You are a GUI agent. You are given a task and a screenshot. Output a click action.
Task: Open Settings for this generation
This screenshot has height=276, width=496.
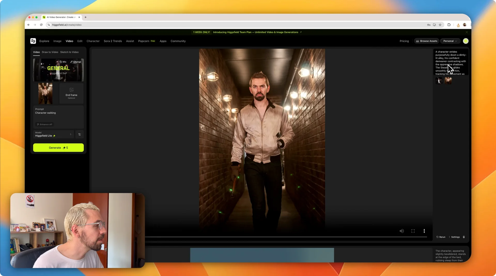click(x=454, y=237)
